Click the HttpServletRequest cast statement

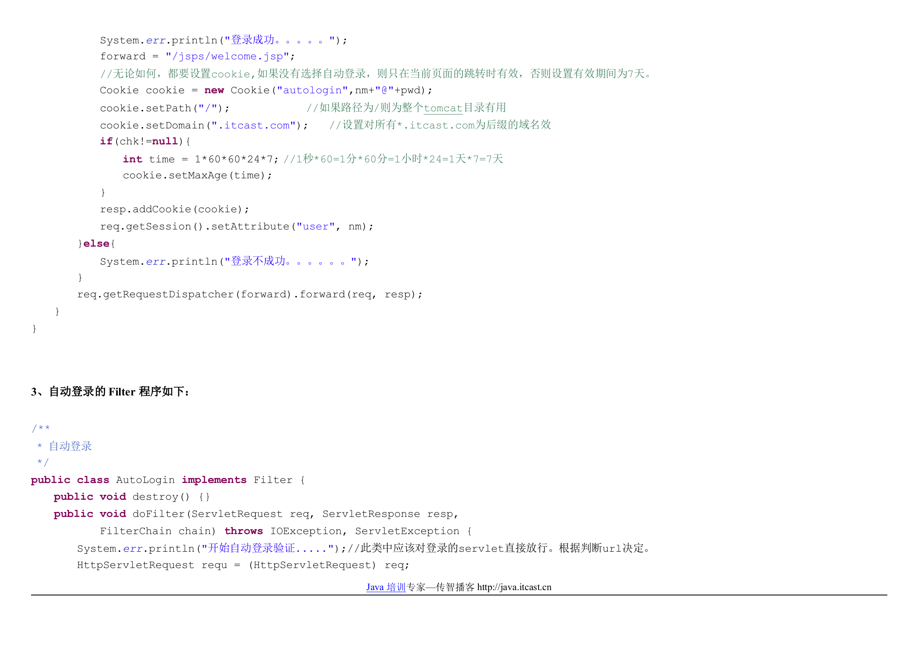pyautogui.click(x=243, y=565)
